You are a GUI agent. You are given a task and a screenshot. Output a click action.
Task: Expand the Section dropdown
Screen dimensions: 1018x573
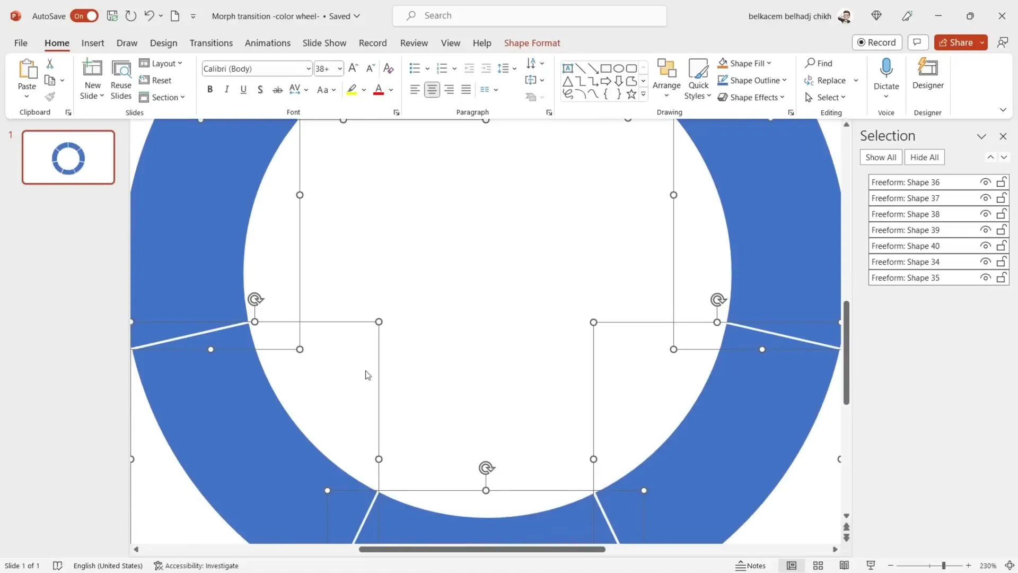(162, 97)
